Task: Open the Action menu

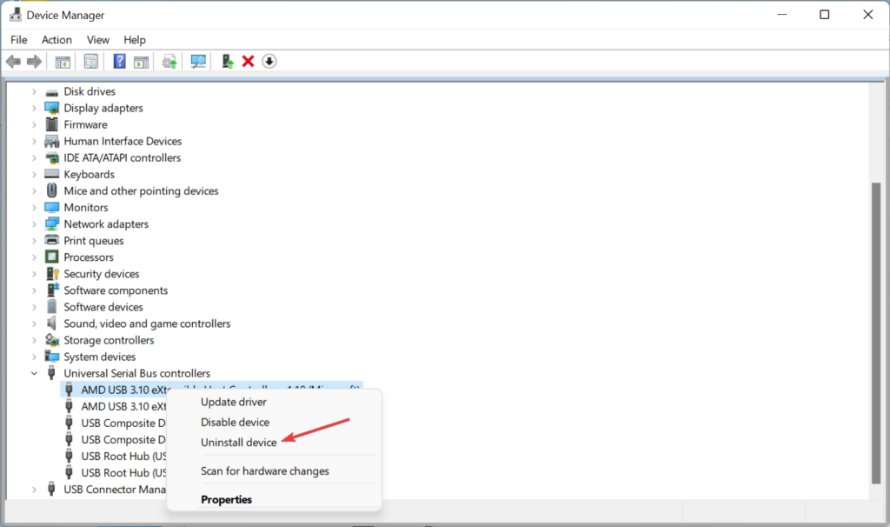Action: tap(56, 40)
